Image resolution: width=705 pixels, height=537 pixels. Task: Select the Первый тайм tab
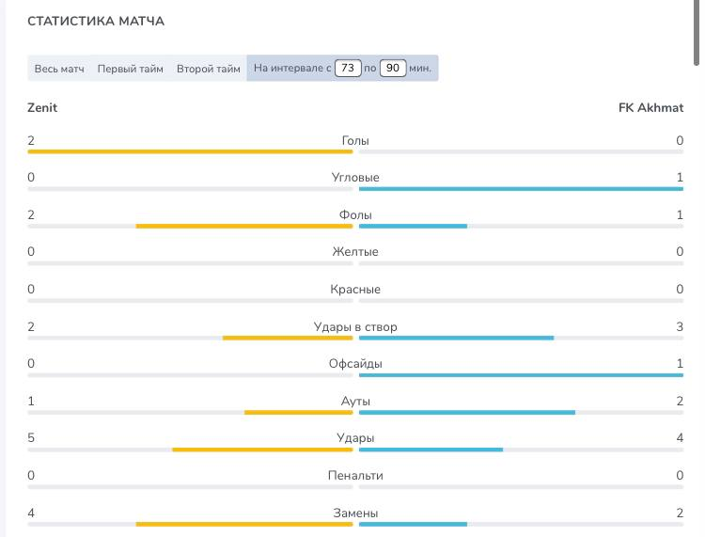coord(130,69)
